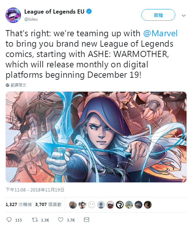Open the red helmet liker avatar
The image size is (193, 230).
(110, 205)
